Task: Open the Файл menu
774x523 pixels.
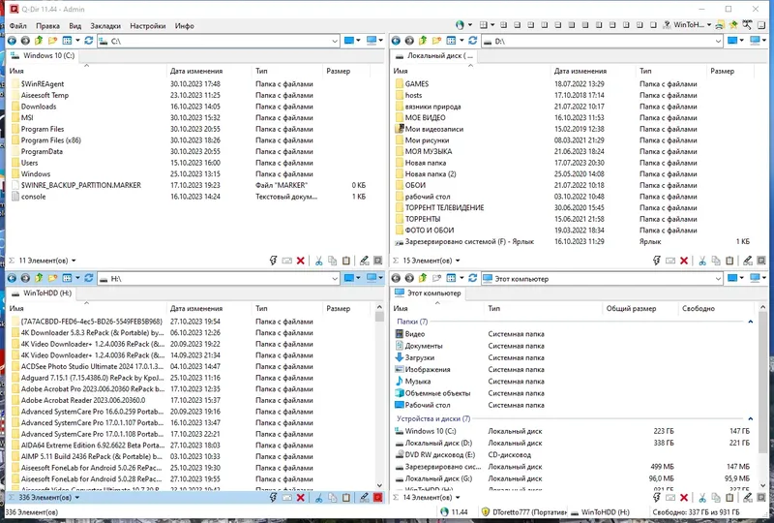Action: pos(17,26)
